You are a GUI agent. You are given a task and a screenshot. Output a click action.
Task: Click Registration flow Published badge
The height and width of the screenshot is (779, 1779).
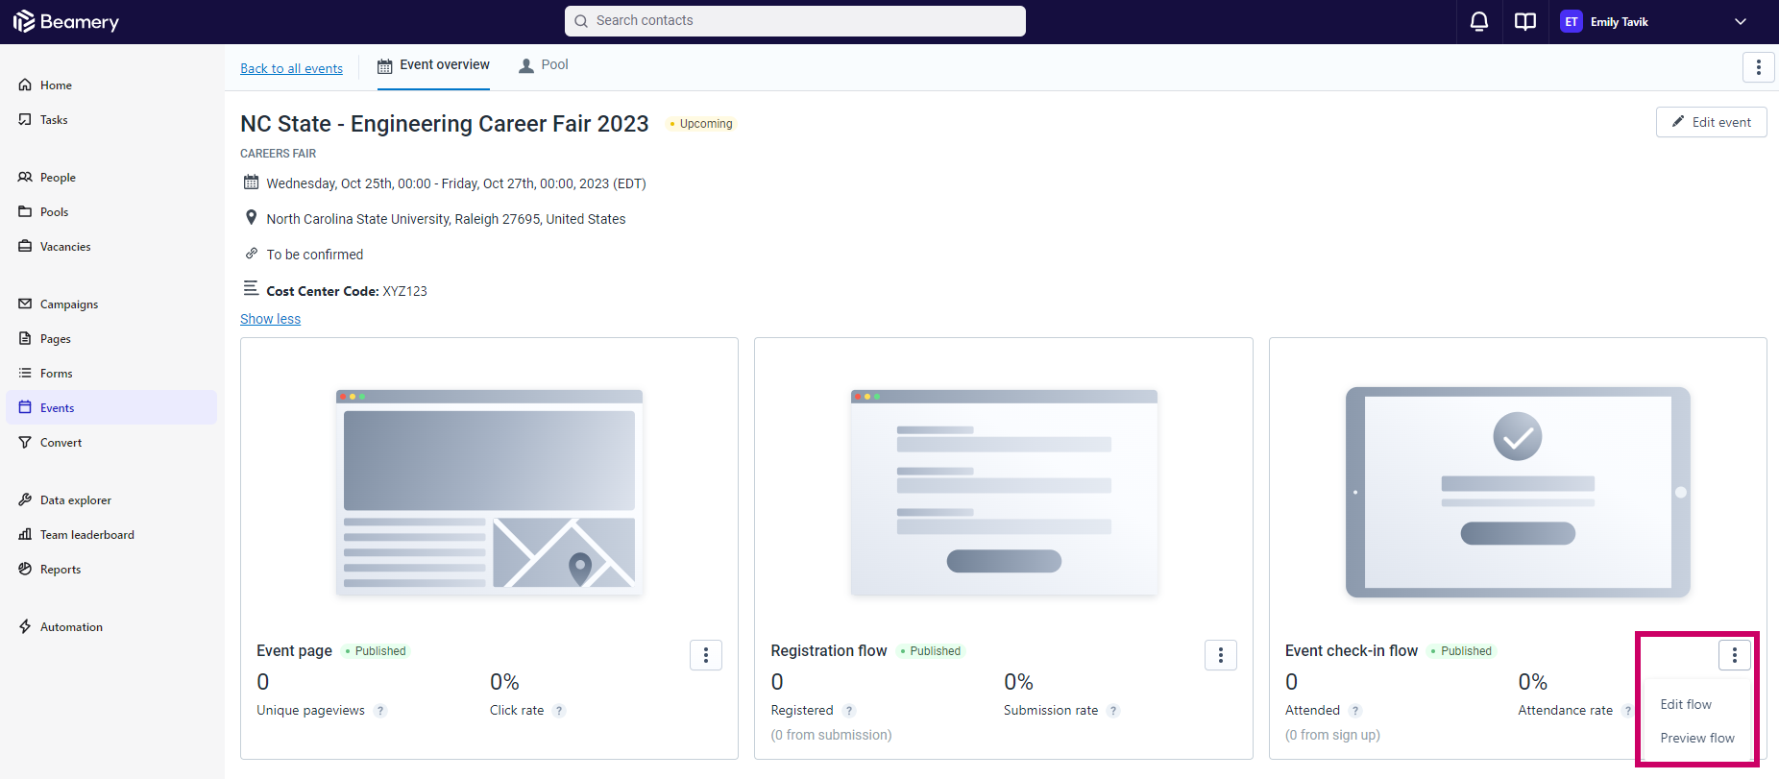(930, 651)
